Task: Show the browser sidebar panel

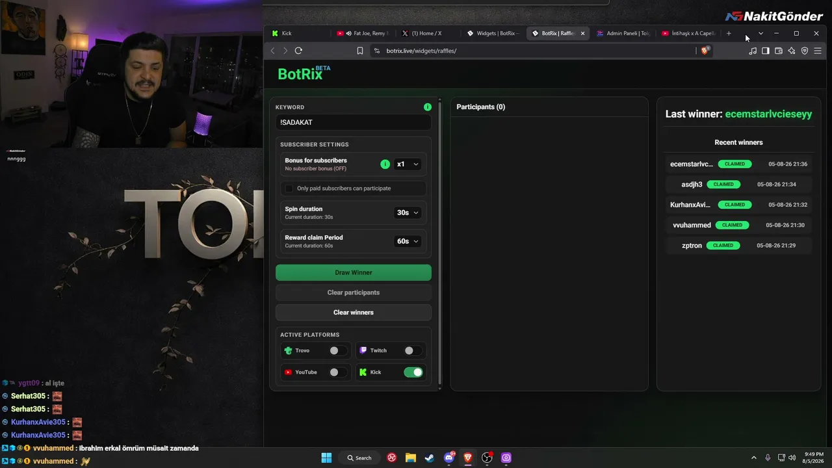Action: 766,51
